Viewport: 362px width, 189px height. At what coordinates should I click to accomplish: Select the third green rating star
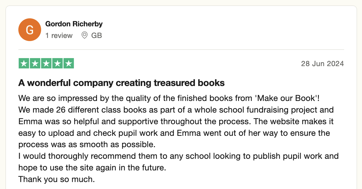(x=46, y=64)
